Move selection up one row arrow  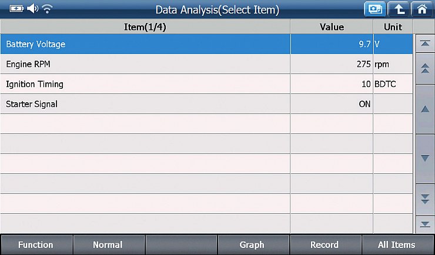tap(425, 109)
